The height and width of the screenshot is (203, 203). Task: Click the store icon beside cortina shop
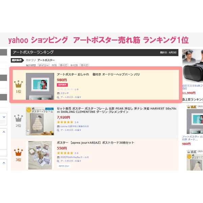point(58,127)
